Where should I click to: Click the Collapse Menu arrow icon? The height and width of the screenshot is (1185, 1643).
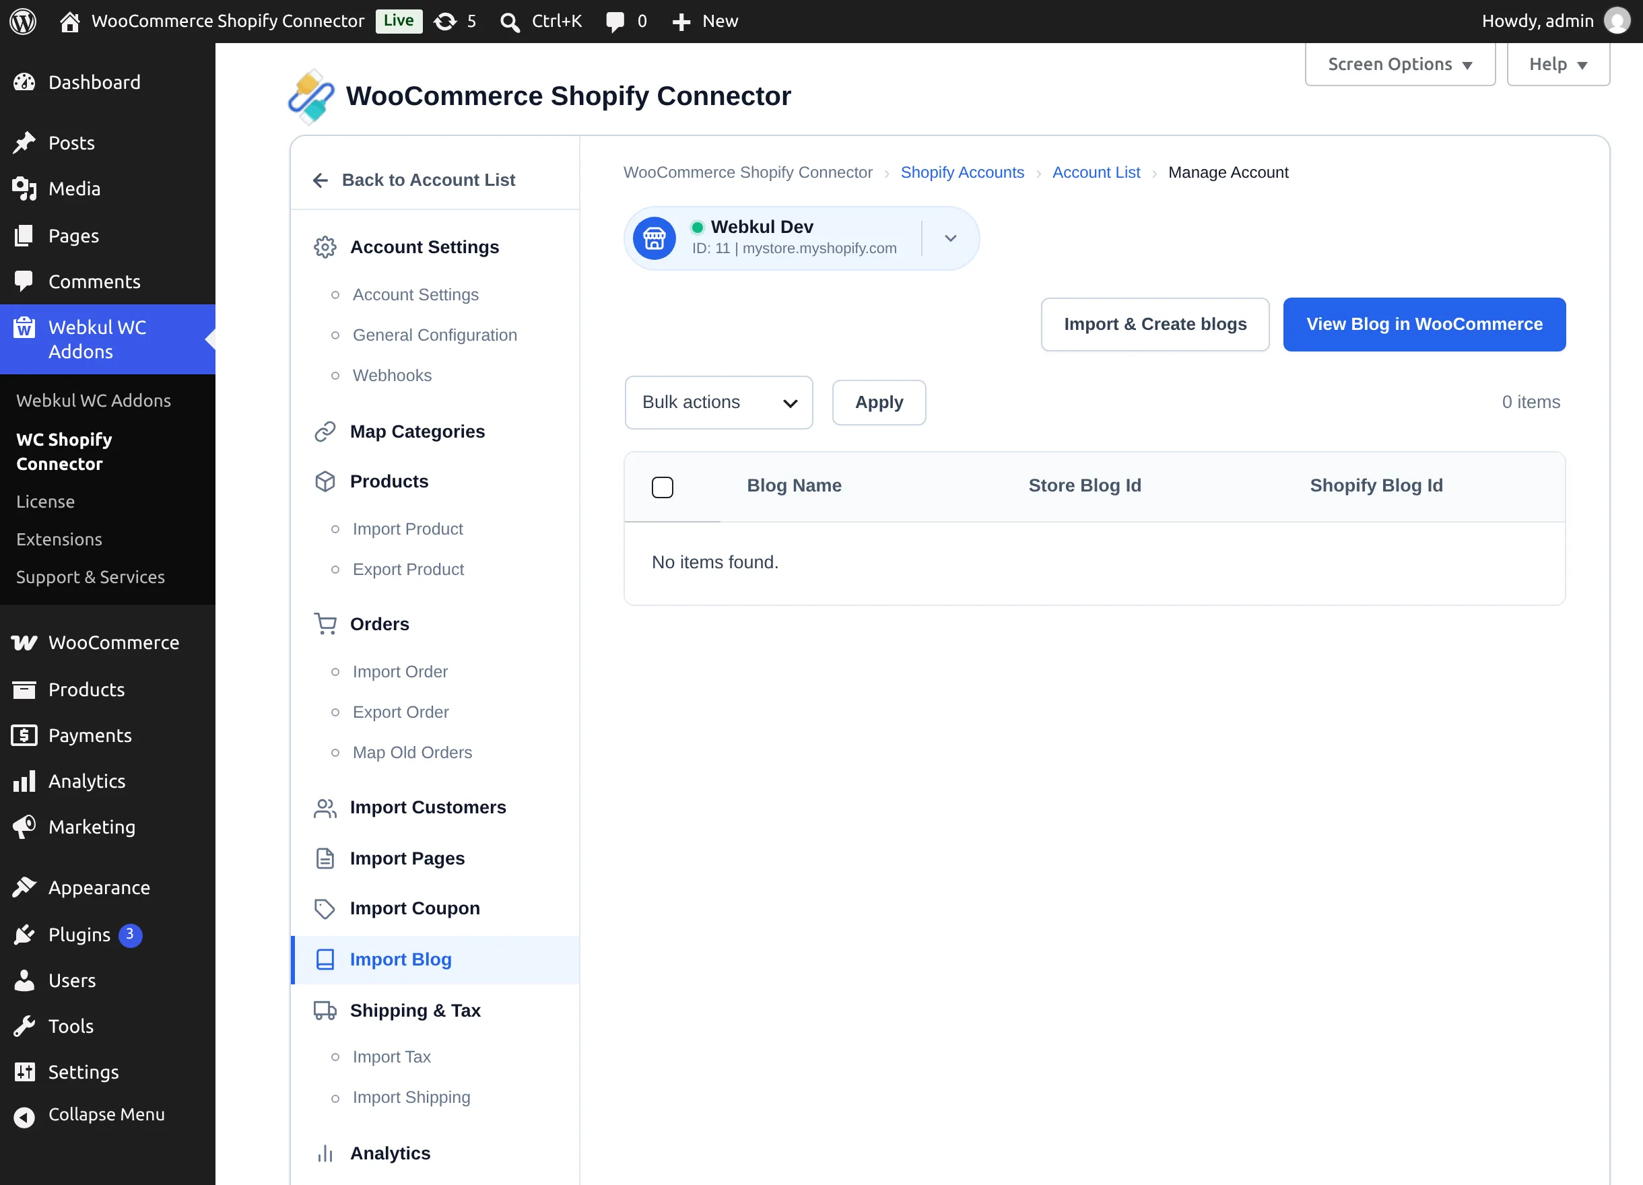click(x=24, y=1118)
